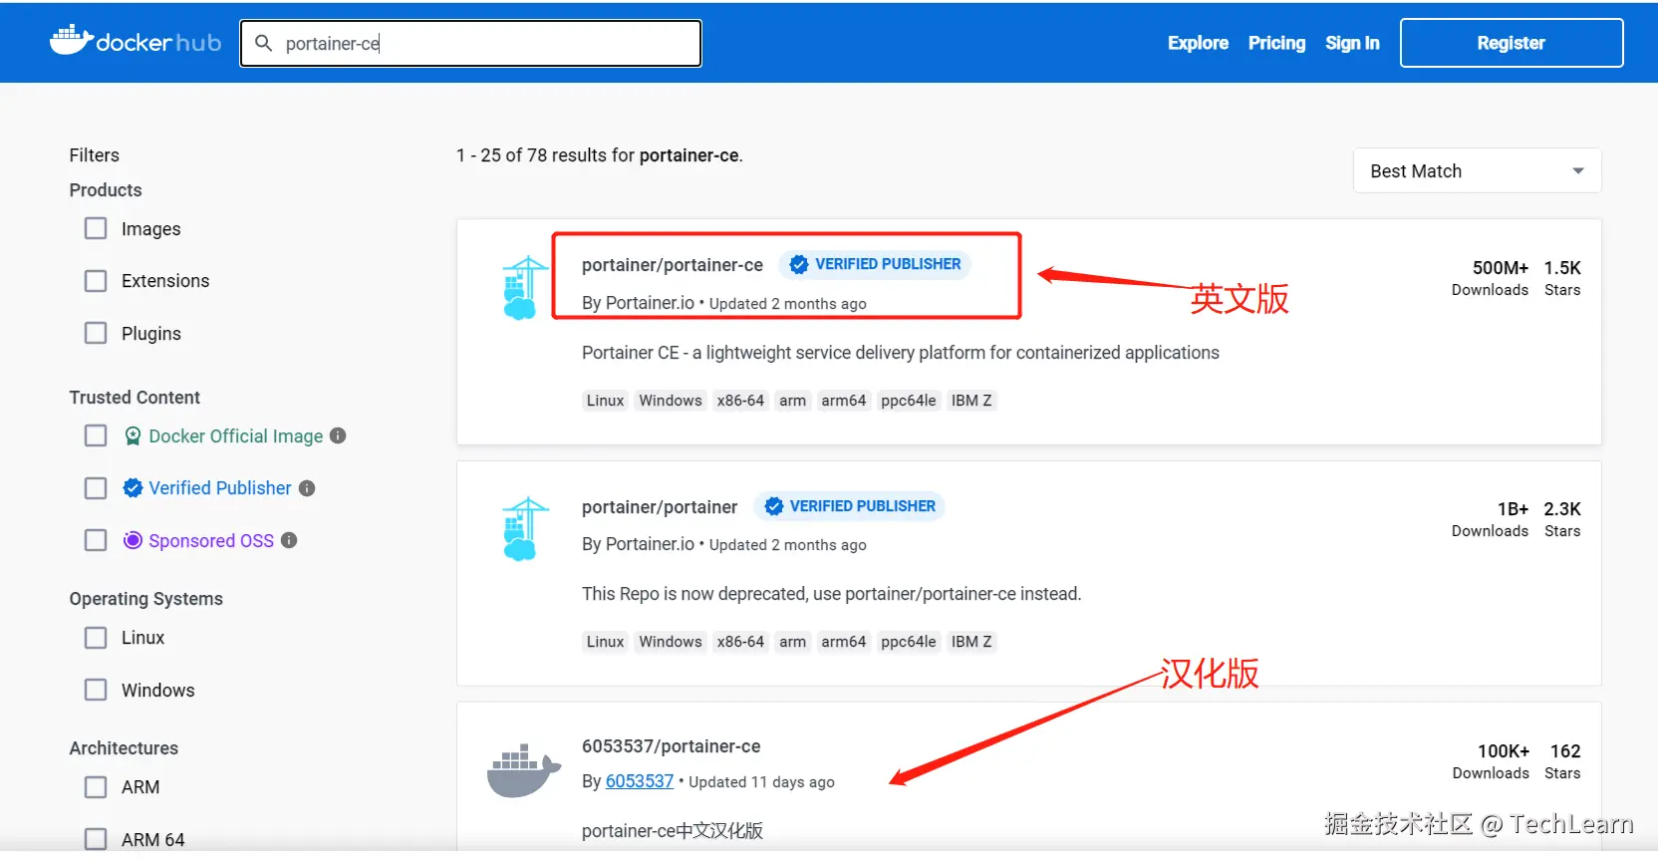This screenshot has width=1658, height=861.
Task: Open the Best Match sort dropdown
Action: [1477, 170]
